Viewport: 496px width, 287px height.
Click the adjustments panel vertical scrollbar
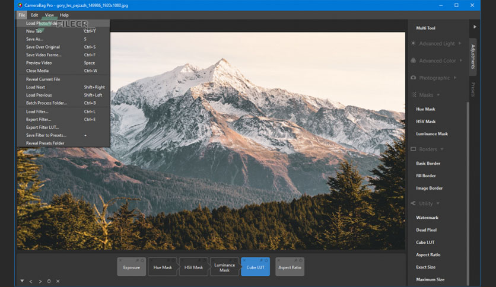468,193
